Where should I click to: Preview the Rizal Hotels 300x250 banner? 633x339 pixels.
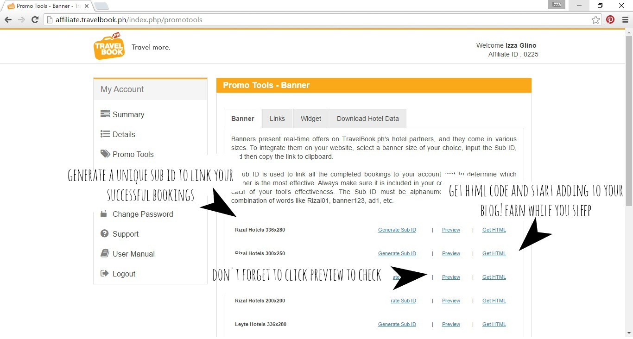point(451,253)
